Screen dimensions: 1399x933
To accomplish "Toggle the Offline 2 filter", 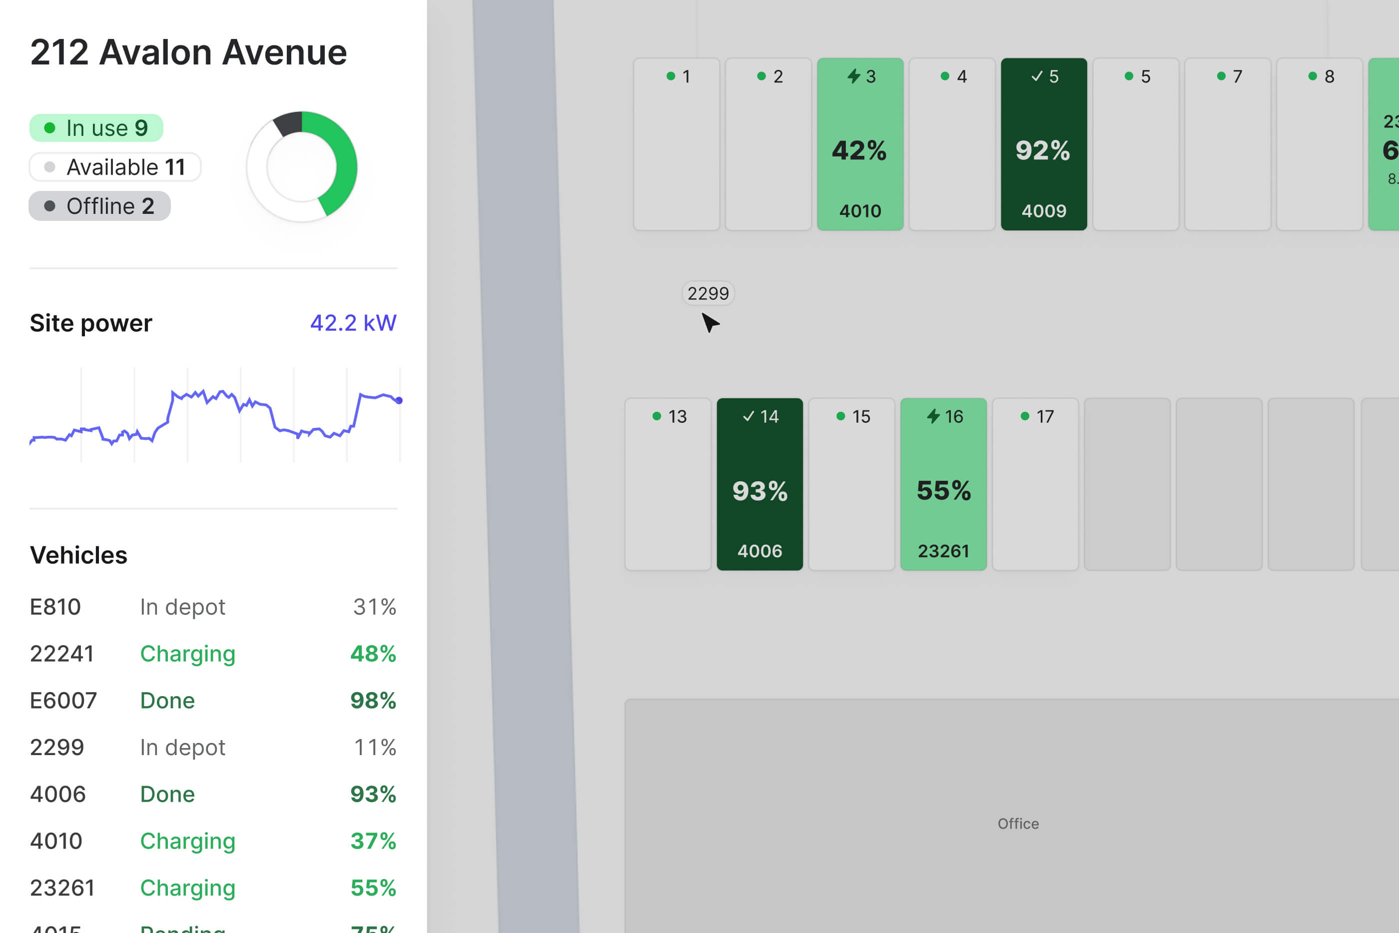I will pos(99,206).
